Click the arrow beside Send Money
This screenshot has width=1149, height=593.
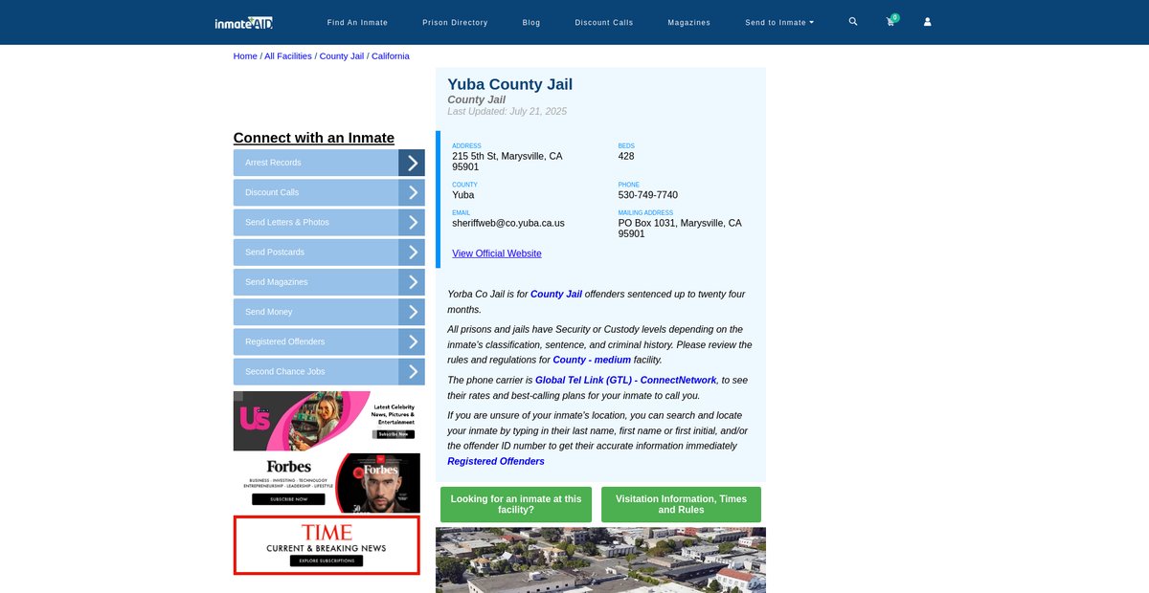[x=412, y=312]
